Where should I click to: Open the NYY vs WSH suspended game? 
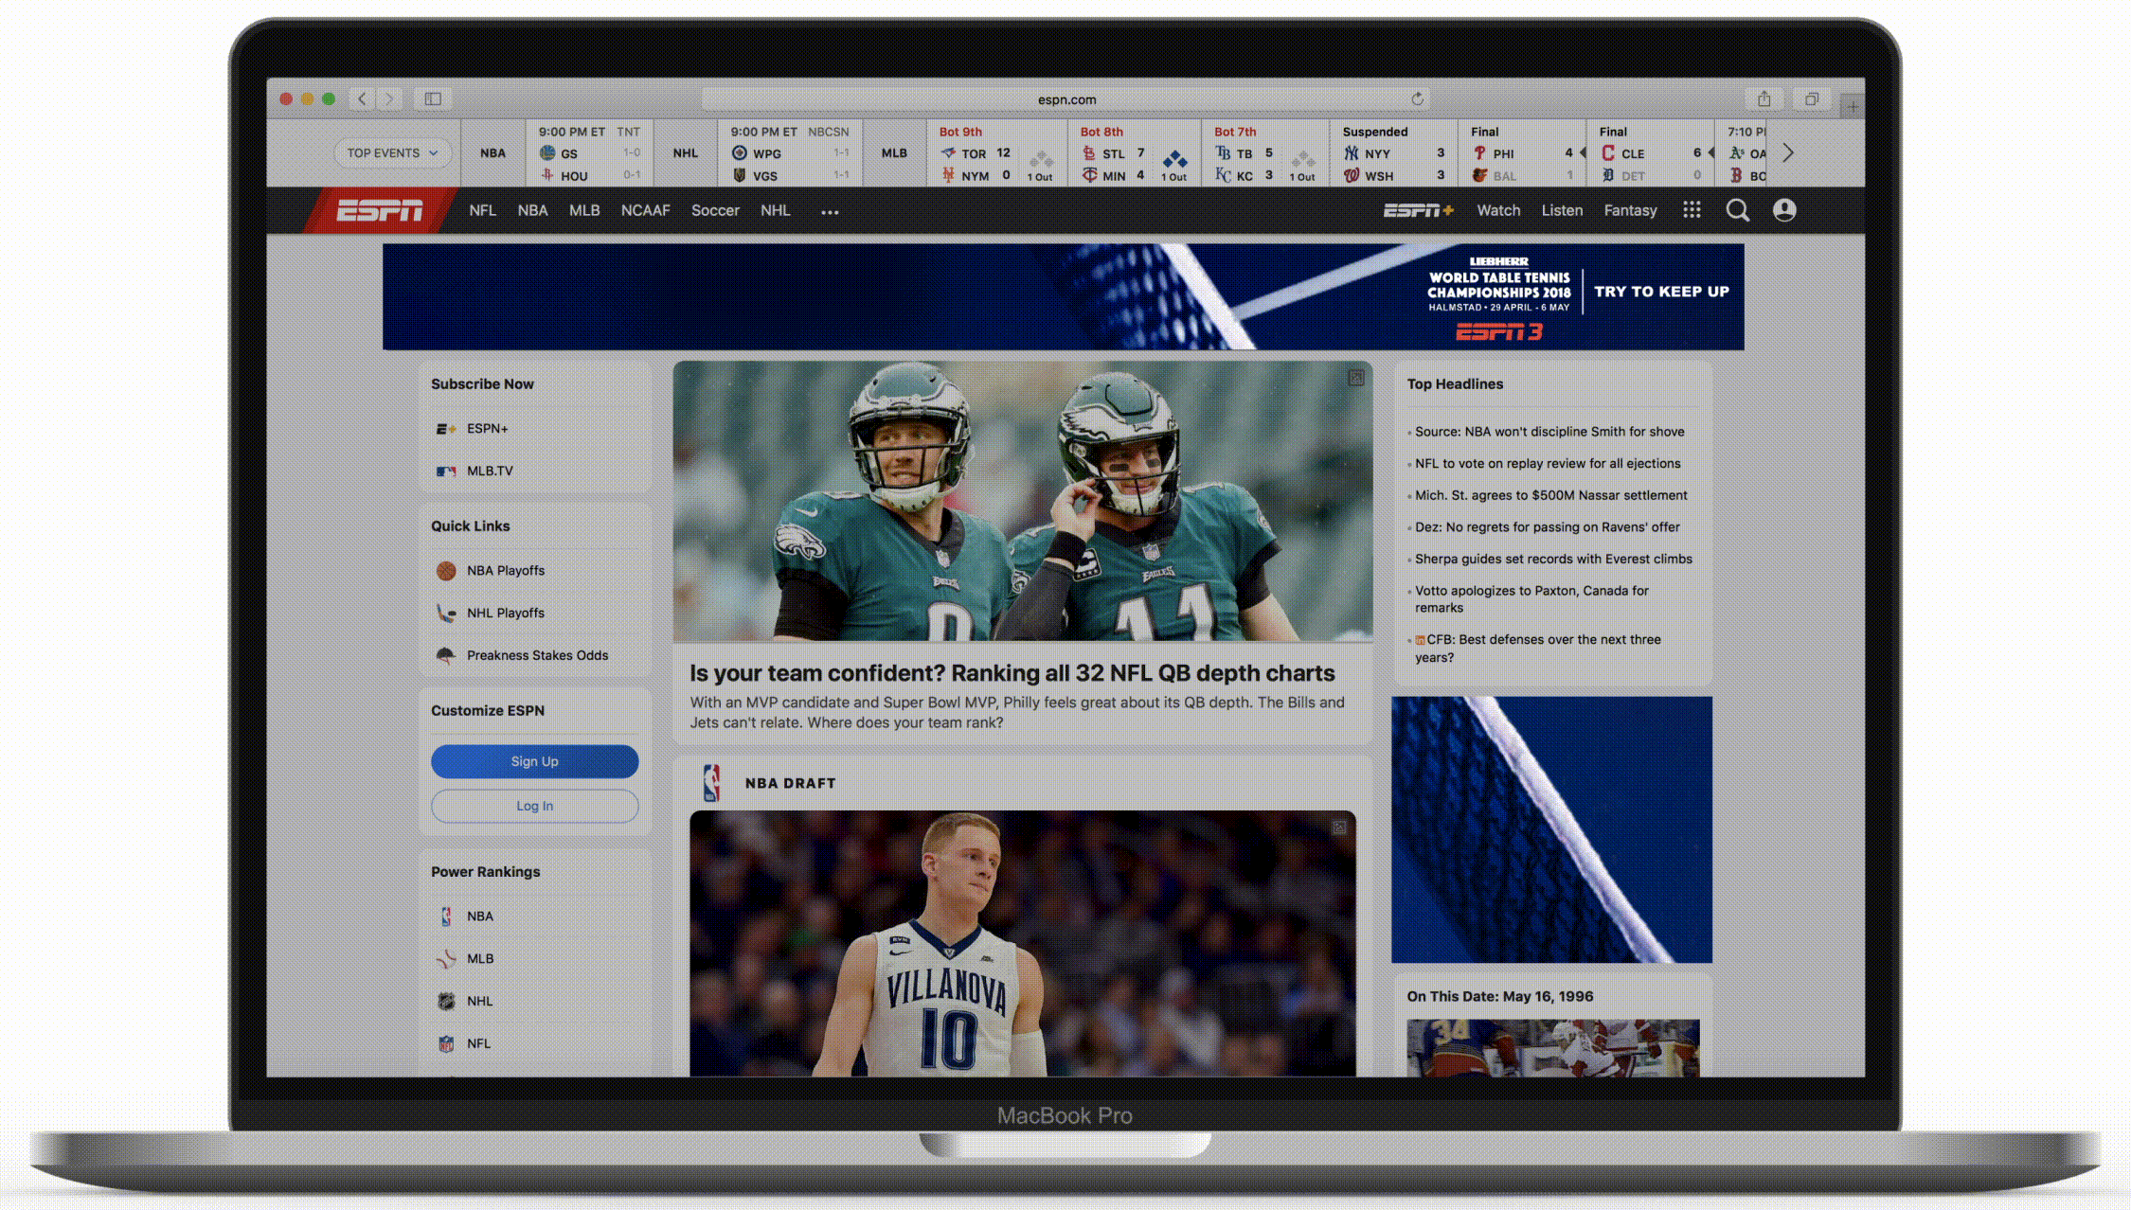pos(1393,153)
